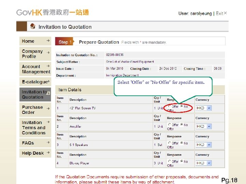
Task: Click issue date 04 Mar 2010
Action: [x=114, y=68]
